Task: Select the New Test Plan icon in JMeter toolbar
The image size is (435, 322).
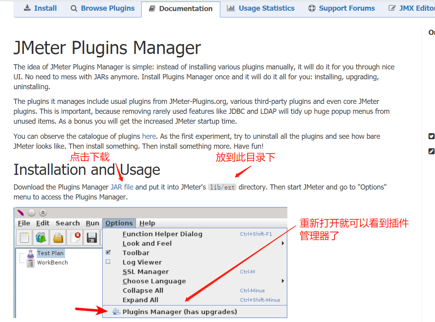Action: [x=24, y=237]
